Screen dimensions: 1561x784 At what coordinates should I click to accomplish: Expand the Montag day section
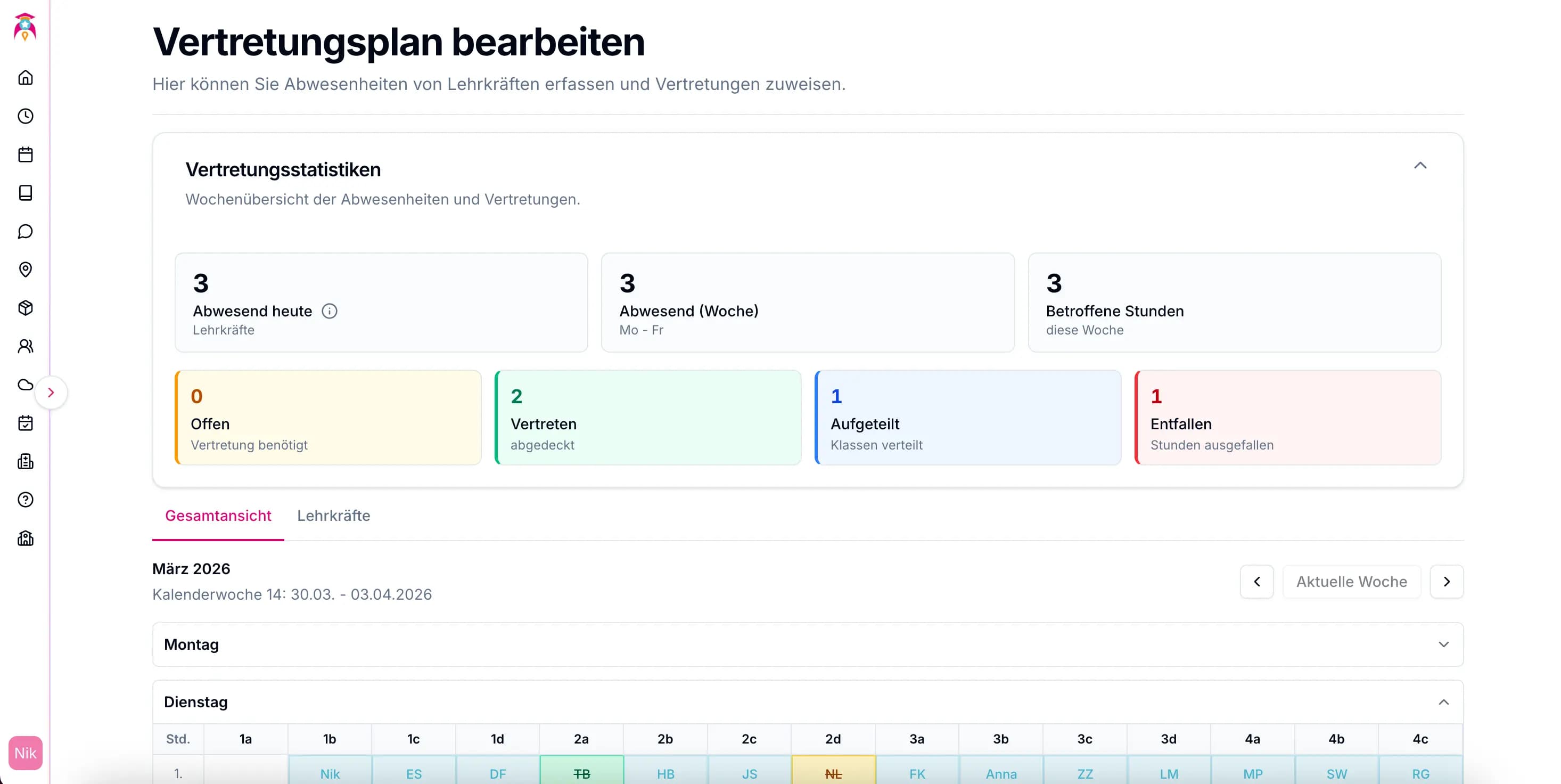(1443, 644)
